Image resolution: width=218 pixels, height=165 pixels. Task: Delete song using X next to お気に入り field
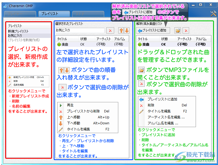110,31
